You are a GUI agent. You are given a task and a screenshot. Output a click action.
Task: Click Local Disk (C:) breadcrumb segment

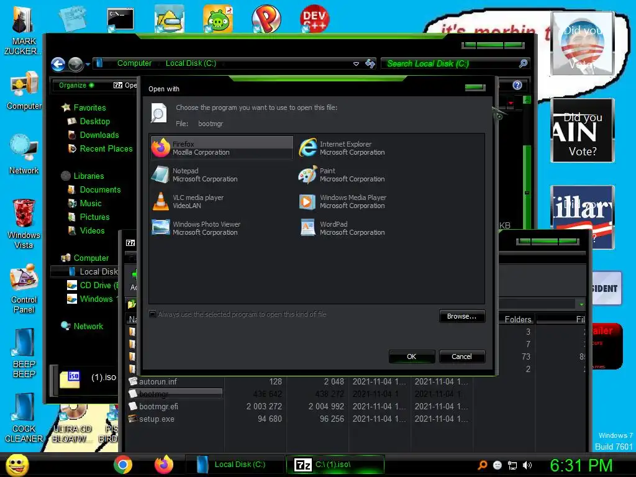191,63
